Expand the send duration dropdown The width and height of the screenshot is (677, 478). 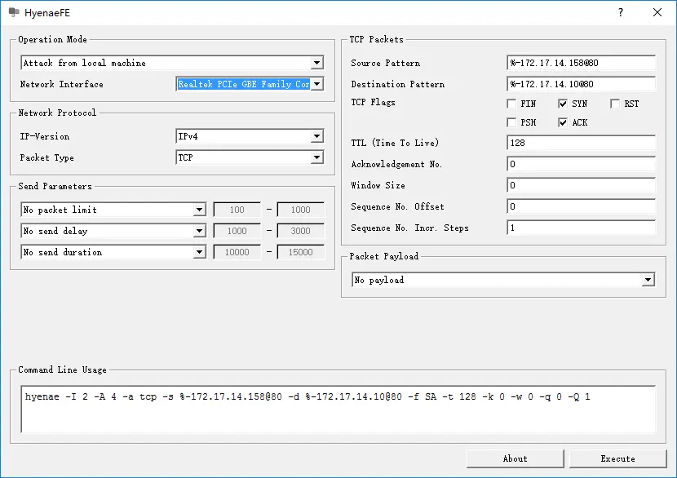[x=199, y=252]
